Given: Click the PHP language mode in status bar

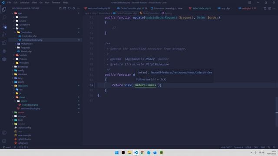Looking at the screenshot, I should [263, 147].
